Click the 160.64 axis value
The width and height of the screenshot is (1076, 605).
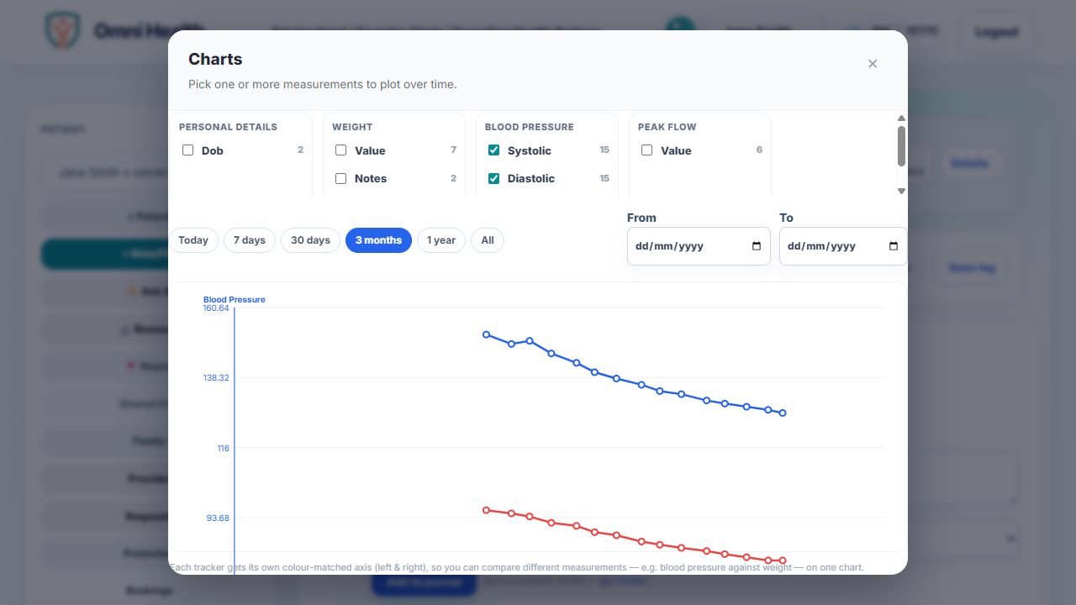click(216, 308)
